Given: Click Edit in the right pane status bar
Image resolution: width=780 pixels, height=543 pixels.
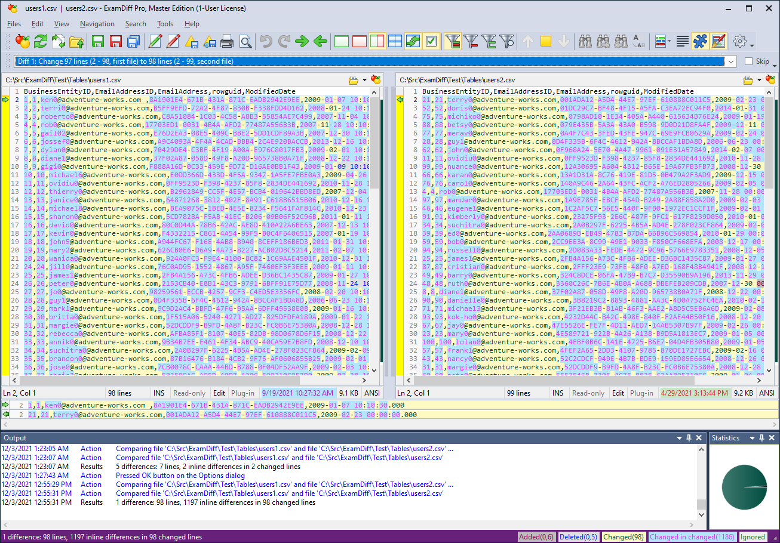Looking at the screenshot, I should [618, 393].
